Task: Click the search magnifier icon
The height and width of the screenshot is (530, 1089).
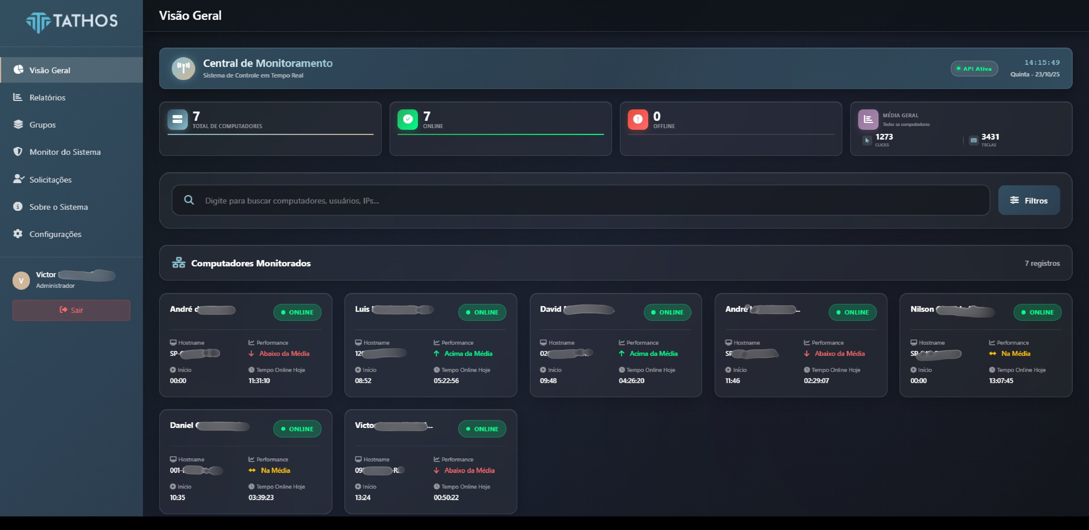Action: (189, 200)
